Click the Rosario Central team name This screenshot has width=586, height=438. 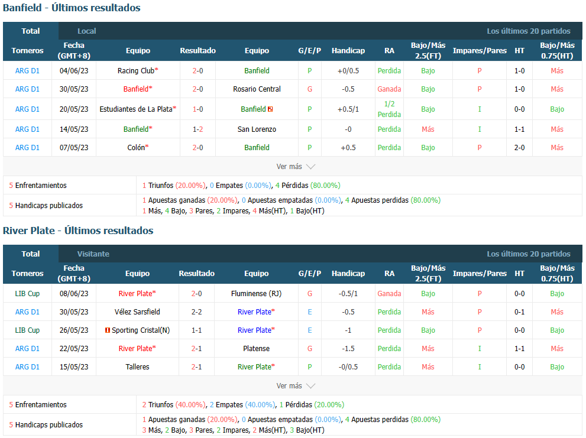click(x=257, y=89)
